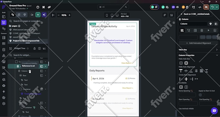220x117 pixels.
Task: Click the green run/test button
Action: tap(213, 7)
